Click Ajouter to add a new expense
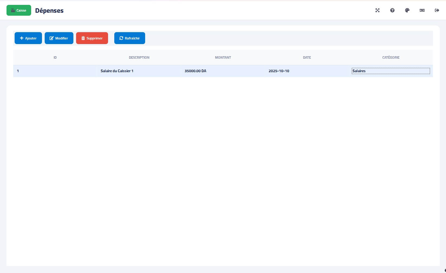This screenshot has height=273, width=446. [28, 38]
